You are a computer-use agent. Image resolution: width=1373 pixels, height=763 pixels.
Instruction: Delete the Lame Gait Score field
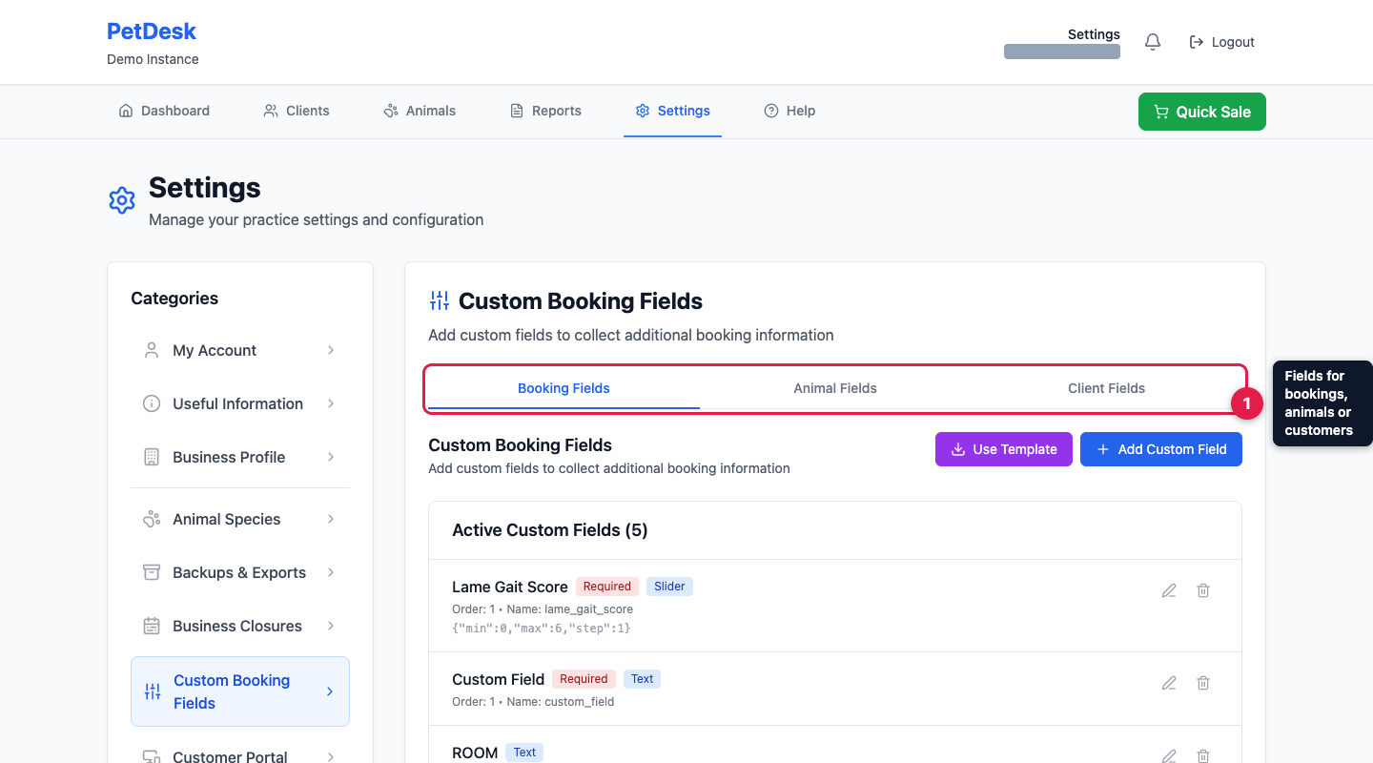point(1203,590)
